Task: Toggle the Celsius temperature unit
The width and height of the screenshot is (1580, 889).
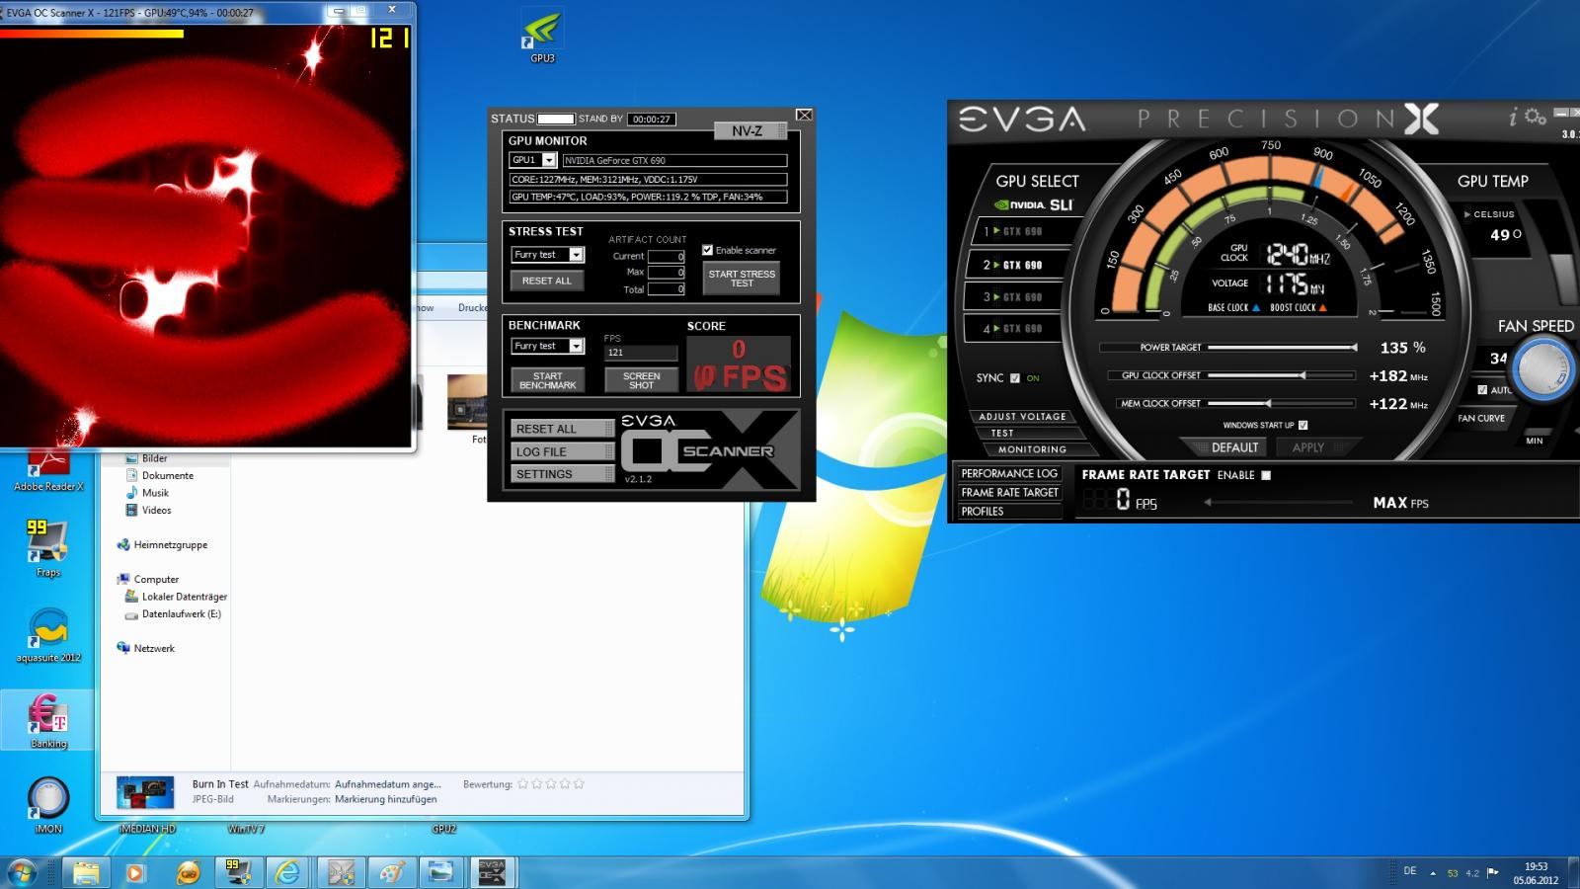Action: [x=1490, y=214]
